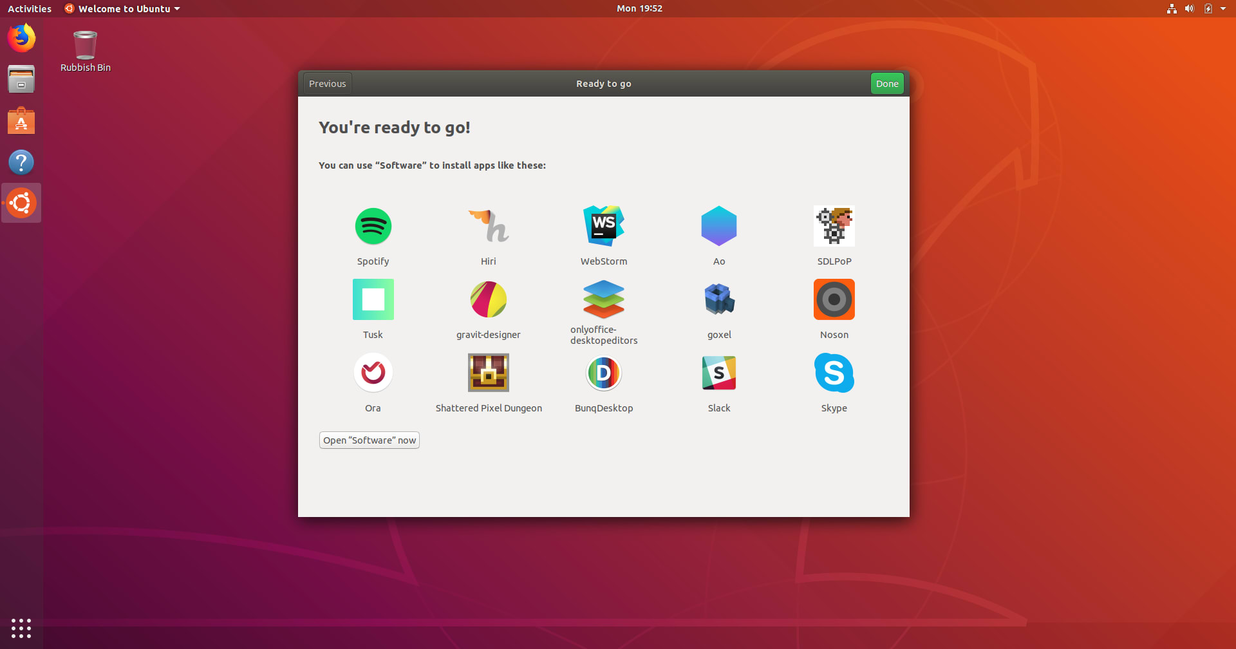1236x649 pixels.
Task: Click the Tusk app icon
Action: point(373,299)
